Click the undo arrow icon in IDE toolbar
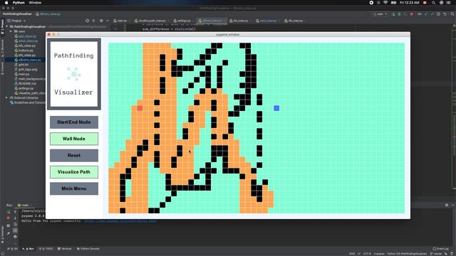This screenshot has height=256, width=456. point(445,14)
